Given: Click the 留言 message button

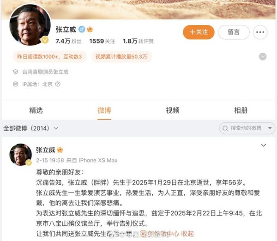Looking at the screenshot, I should 234,32.
